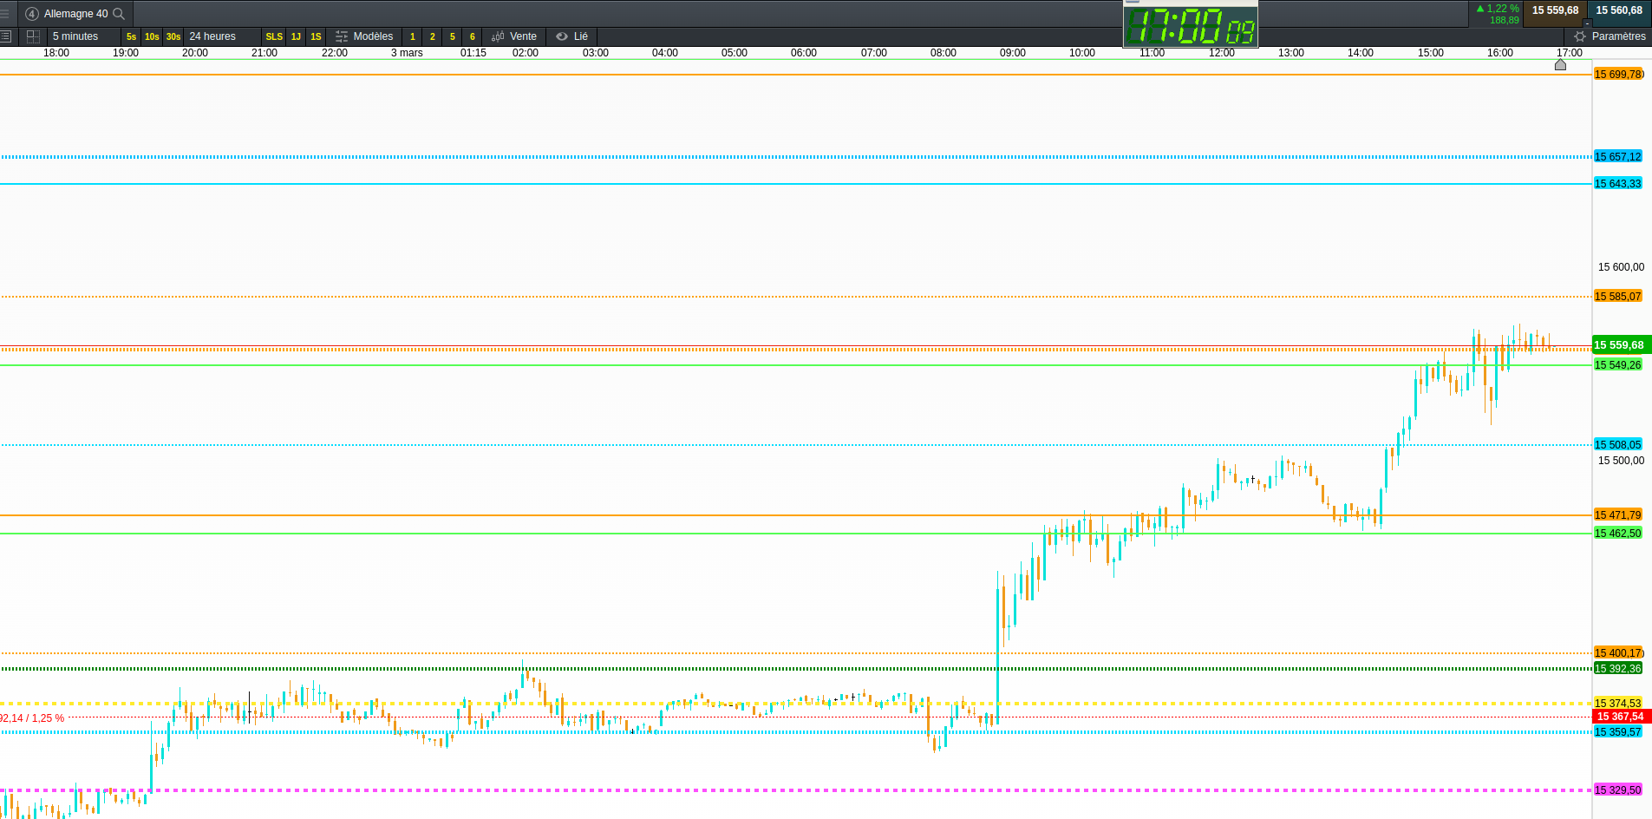1652x819 pixels.
Task: Click the search magnifier next to Allemagne 40
Action: point(119,14)
